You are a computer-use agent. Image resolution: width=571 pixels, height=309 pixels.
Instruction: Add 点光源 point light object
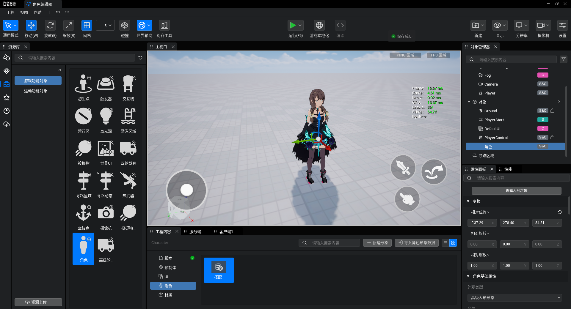tap(106, 120)
